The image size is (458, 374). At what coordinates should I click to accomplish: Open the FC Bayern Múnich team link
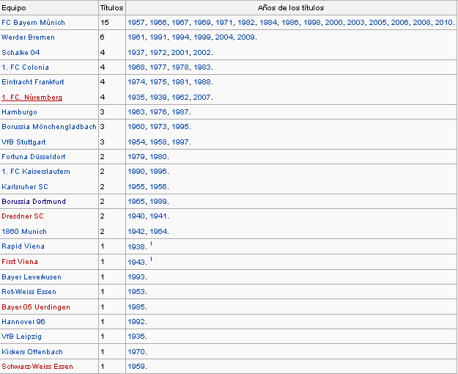point(33,23)
